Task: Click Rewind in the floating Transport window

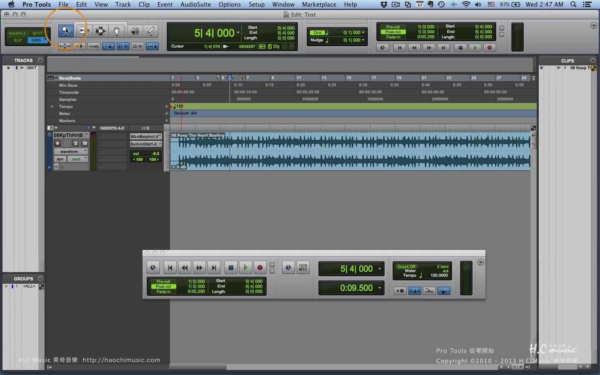Action: (185, 267)
